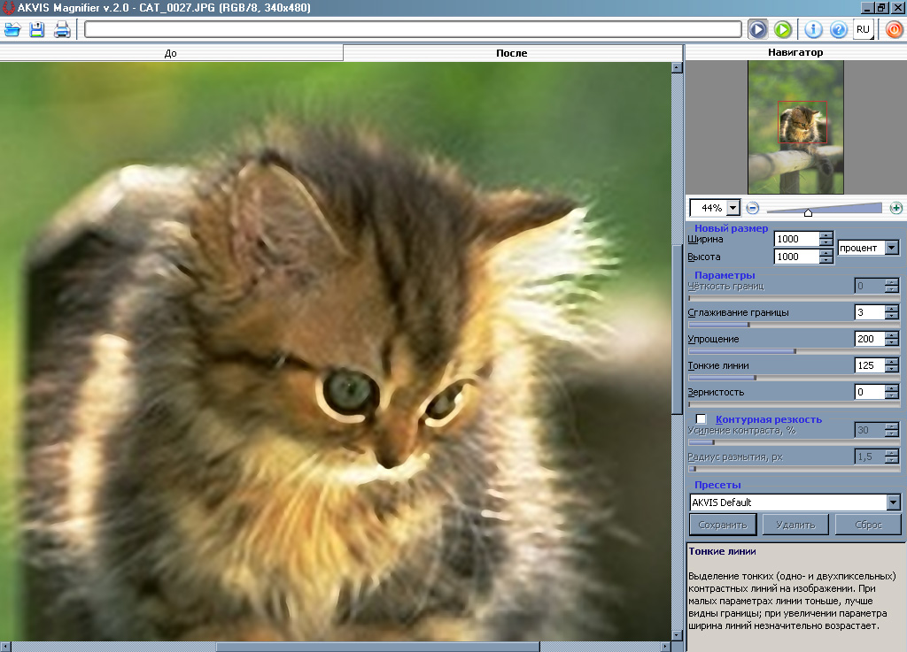Switch to the После tab
Image resolution: width=907 pixels, height=652 pixels.
(511, 53)
